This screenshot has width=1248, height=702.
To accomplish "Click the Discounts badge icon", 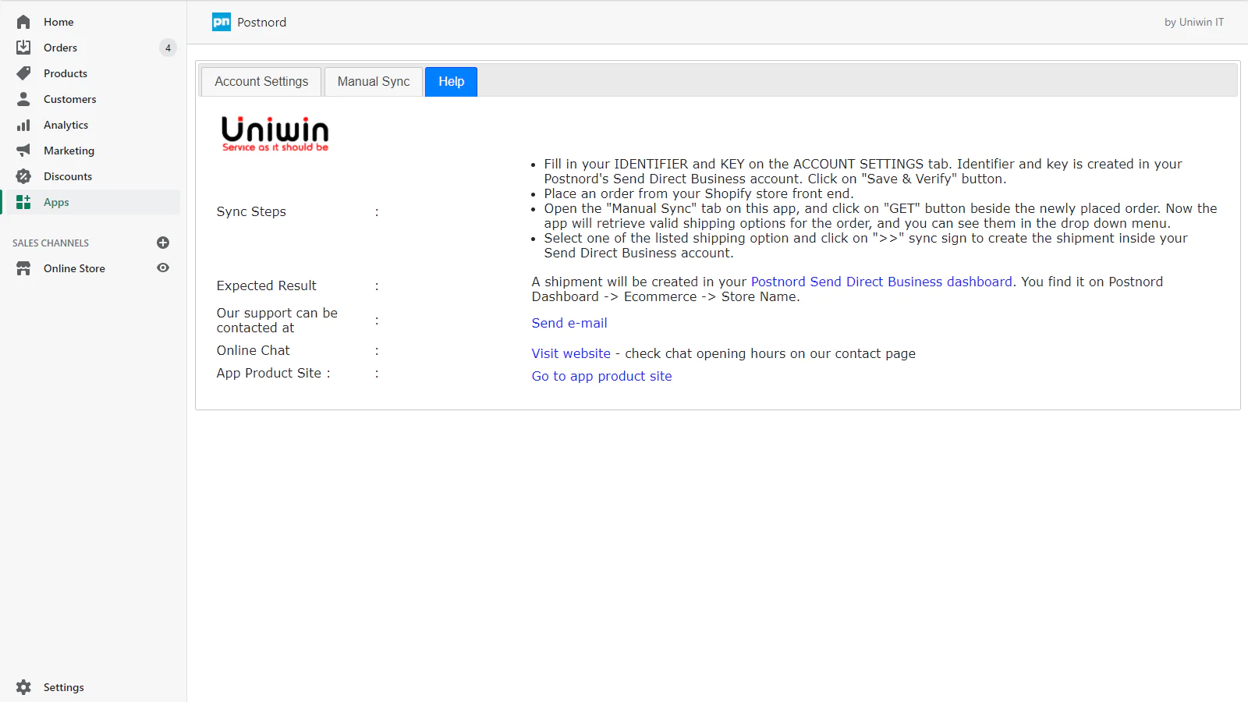I will [x=23, y=176].
